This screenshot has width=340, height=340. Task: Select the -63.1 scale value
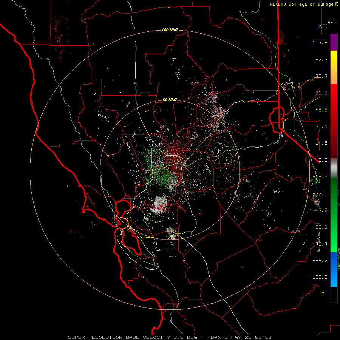320,227
